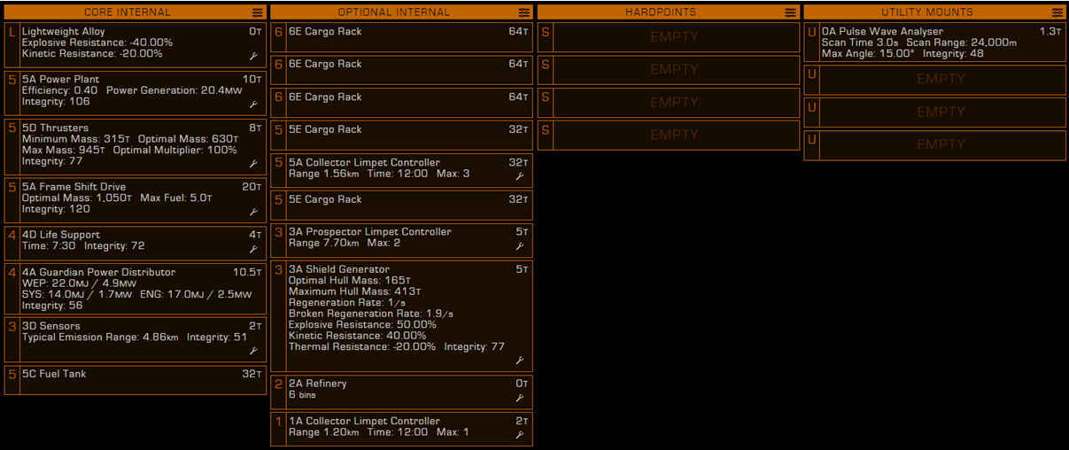Select the 4A Guardian Power Distributor module
This screenshot has width=1069, height=450.
click(x=136, y=288)
